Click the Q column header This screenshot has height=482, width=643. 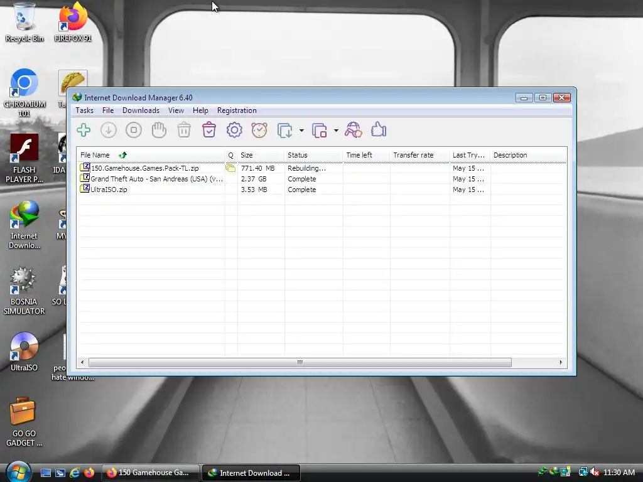click(230, 155)
